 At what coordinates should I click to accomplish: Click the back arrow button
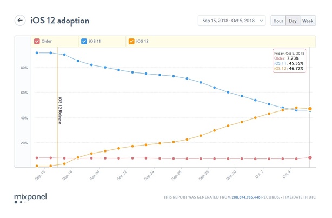click(20, 21)
